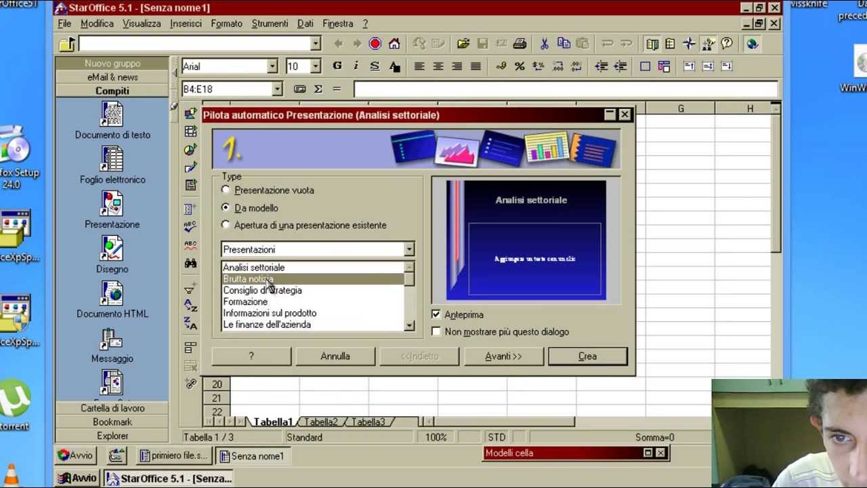Open the Formato menu
Viewport: 867px width, 488px height.
(226, 24)
